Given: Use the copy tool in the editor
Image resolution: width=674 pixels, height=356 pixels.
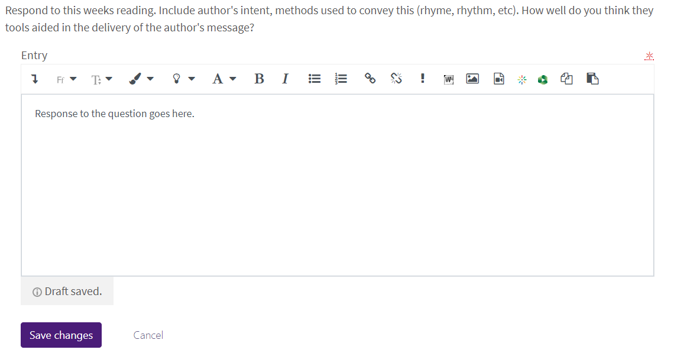Looking at the screenshot, I should click(x=566, y=78).
